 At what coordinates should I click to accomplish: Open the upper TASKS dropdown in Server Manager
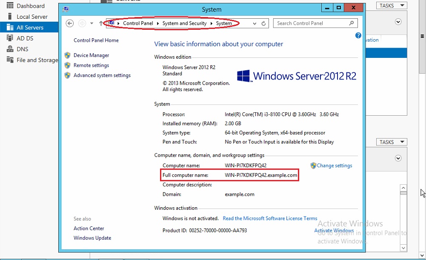coord(392,6)
